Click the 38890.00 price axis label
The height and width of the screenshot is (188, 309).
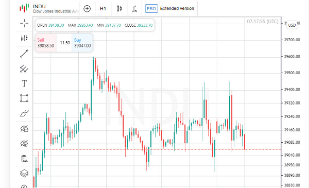click(x=292, y=175)
